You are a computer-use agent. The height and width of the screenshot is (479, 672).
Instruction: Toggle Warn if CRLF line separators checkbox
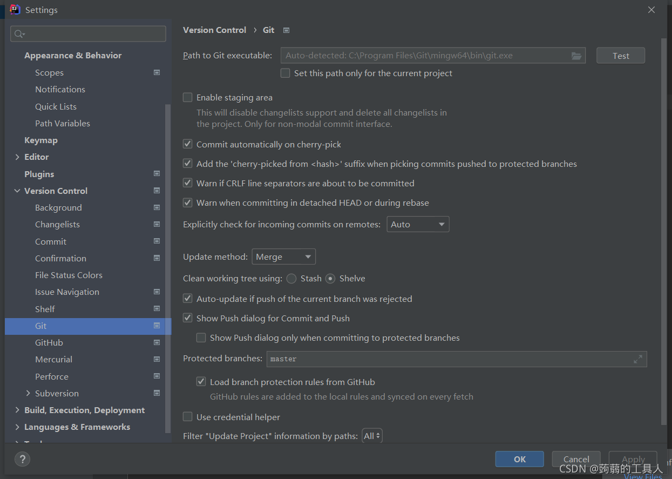click(188, 183)
